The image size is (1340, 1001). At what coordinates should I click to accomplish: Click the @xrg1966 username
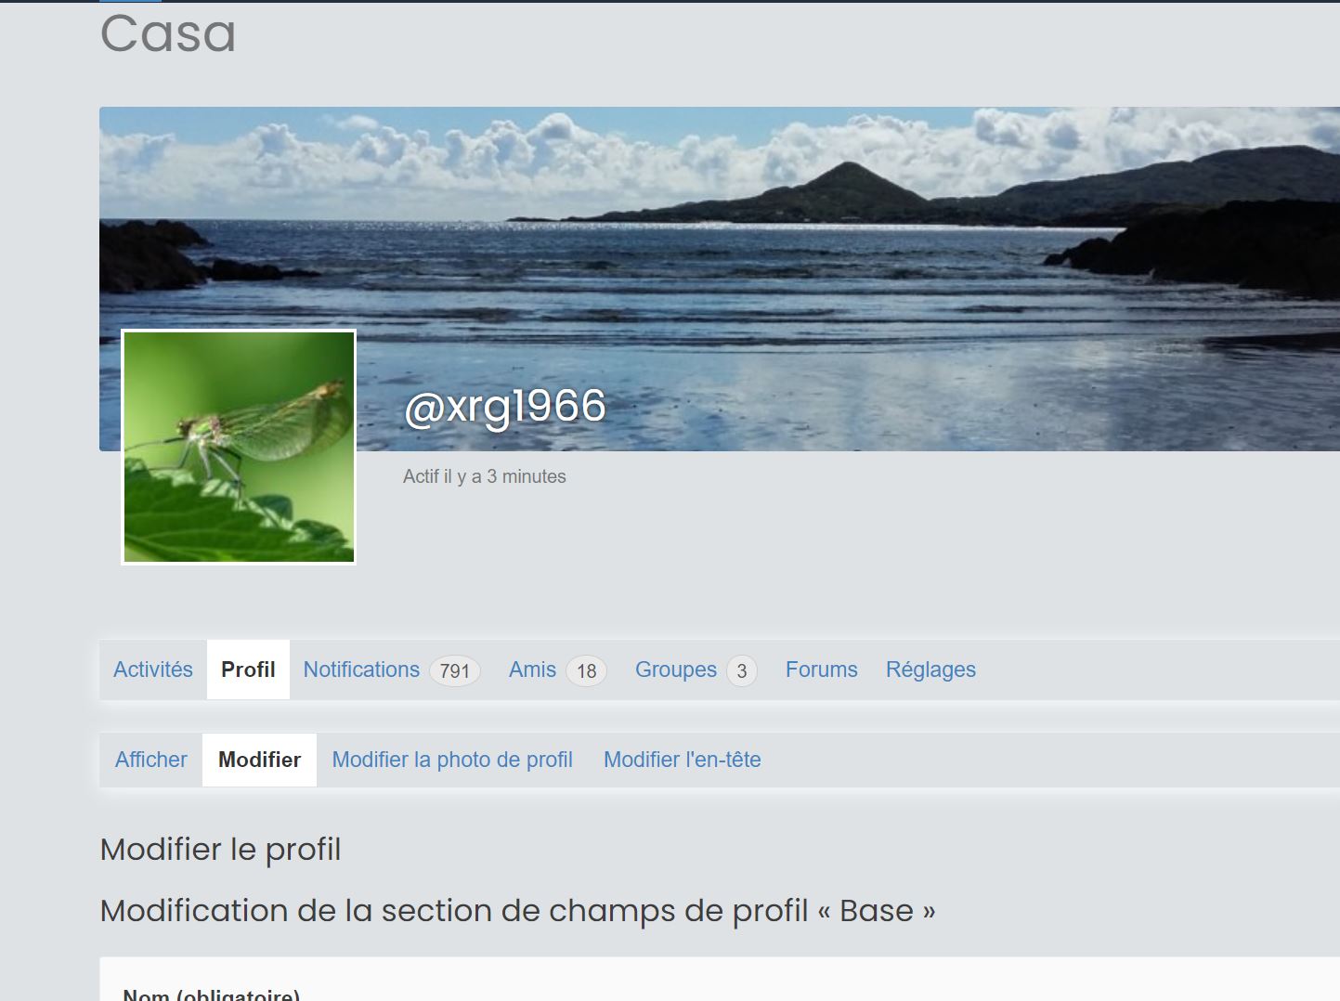[505, 407]
